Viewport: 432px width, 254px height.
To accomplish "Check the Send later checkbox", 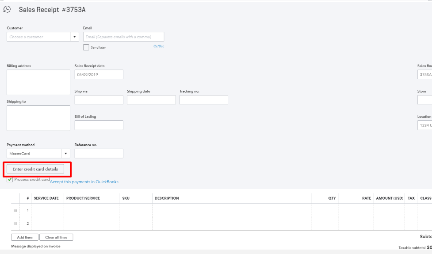I will coord(86,47).
